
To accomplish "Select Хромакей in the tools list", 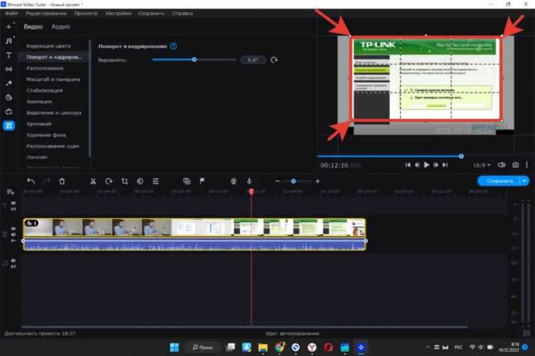I will point(39,124).
